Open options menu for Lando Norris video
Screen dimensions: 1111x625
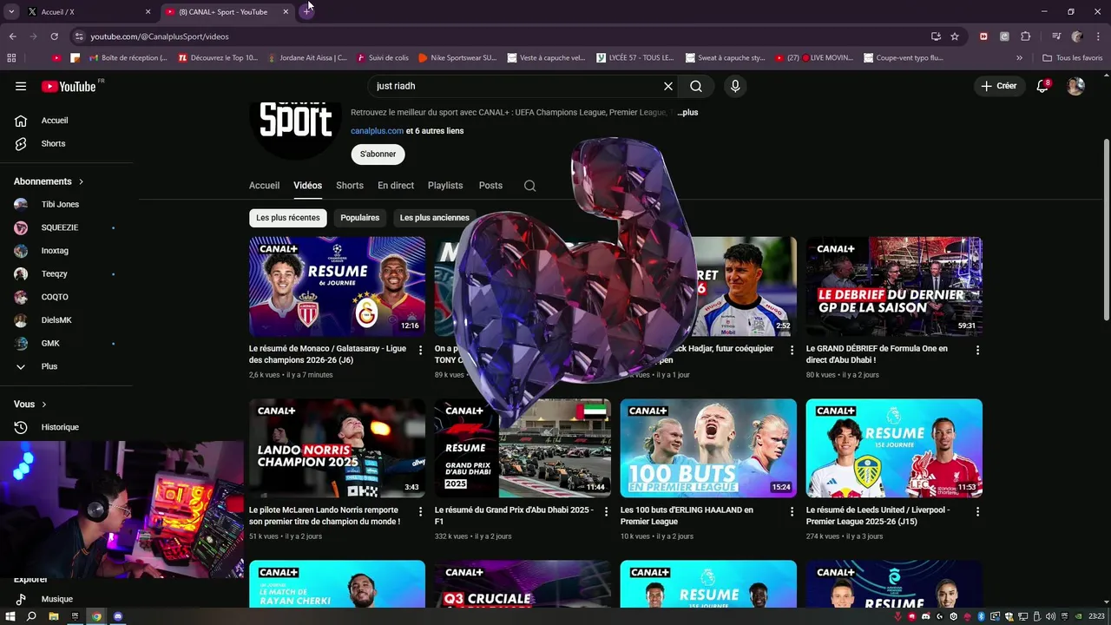pyautogui.click(x=421, y=511)
